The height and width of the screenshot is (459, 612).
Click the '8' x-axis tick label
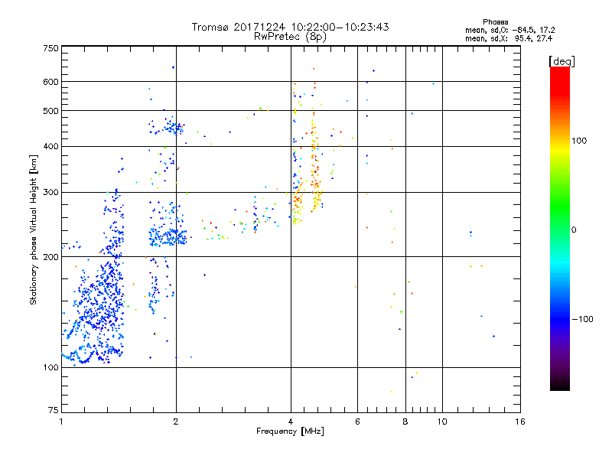pyautogui.click(x=405, y=422)
